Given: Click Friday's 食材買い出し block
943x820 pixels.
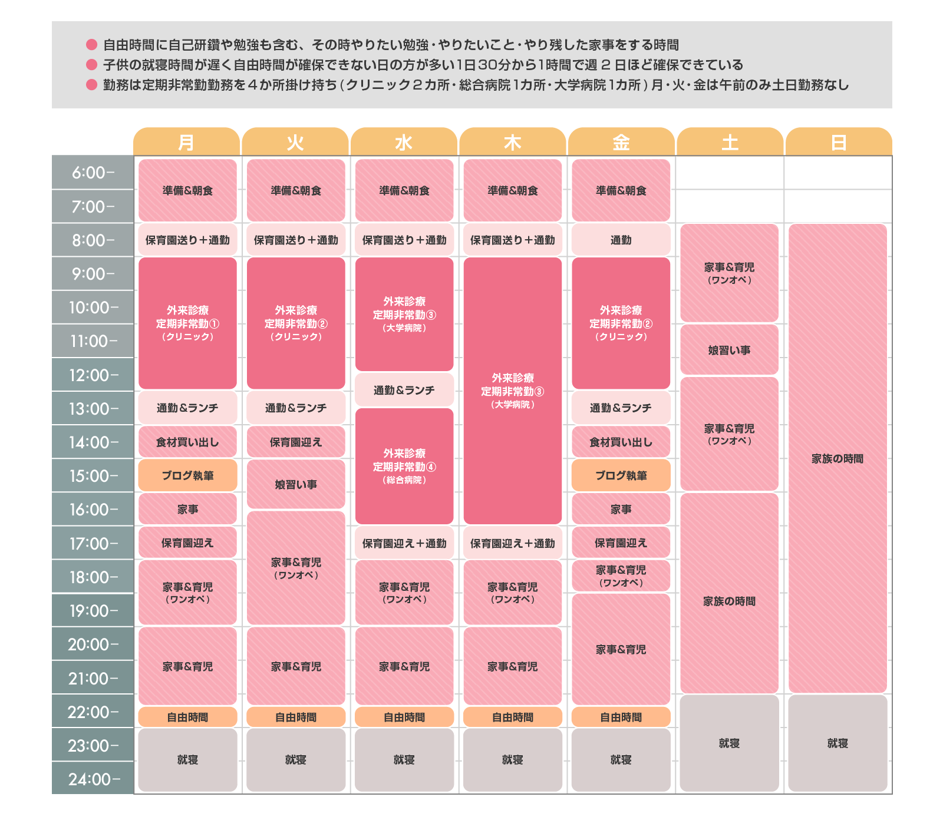Looking at the screenshot, I should [621, 442].
